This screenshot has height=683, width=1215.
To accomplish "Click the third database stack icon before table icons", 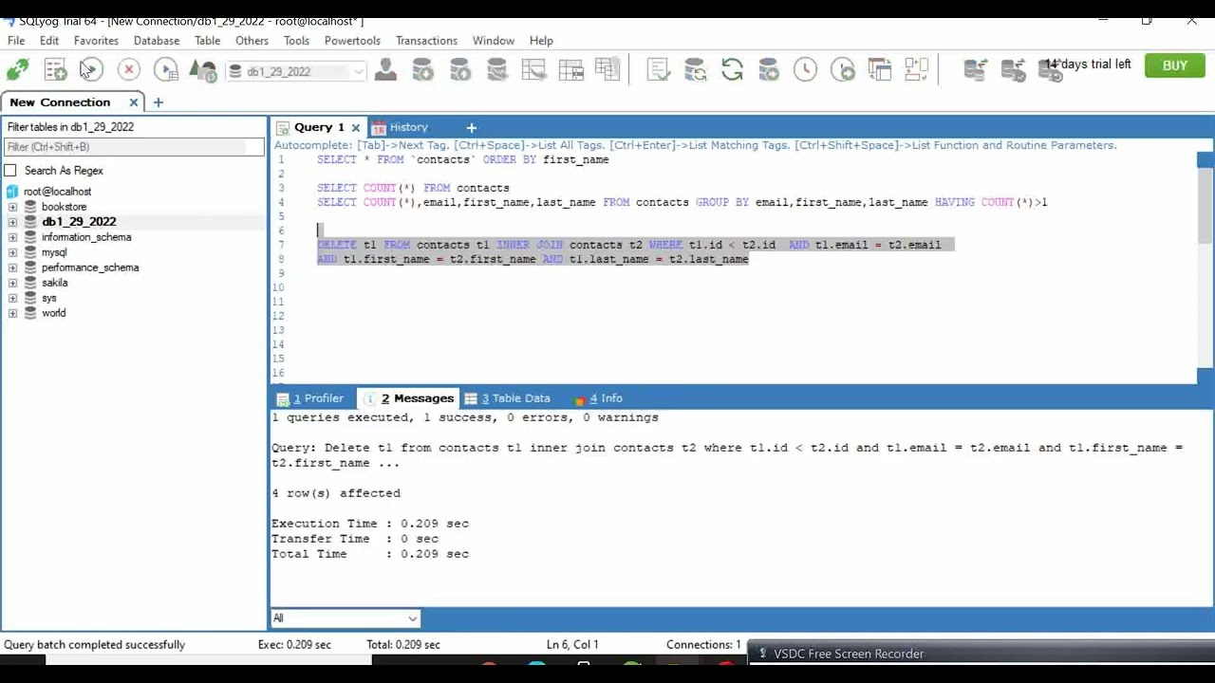I will pyautogui.click(x=496, y=70).
